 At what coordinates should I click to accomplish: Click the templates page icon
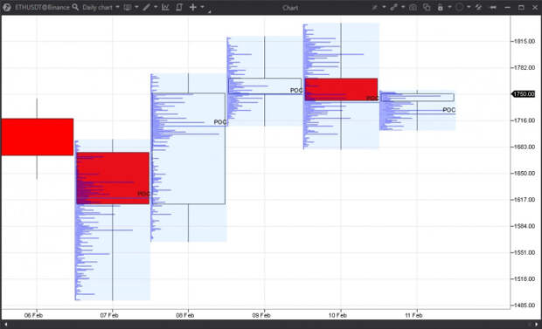[x=179, y=7]
